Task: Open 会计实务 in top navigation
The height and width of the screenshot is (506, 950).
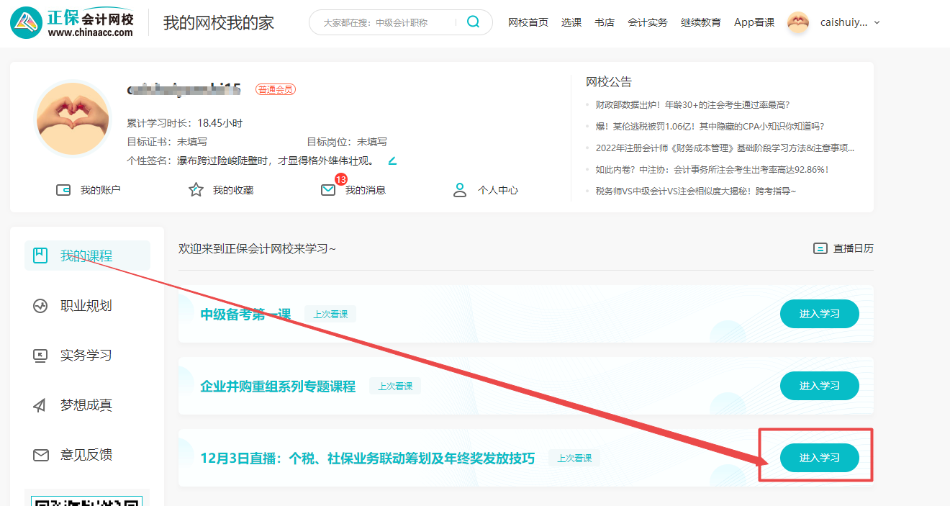Action: pos(648,22)
